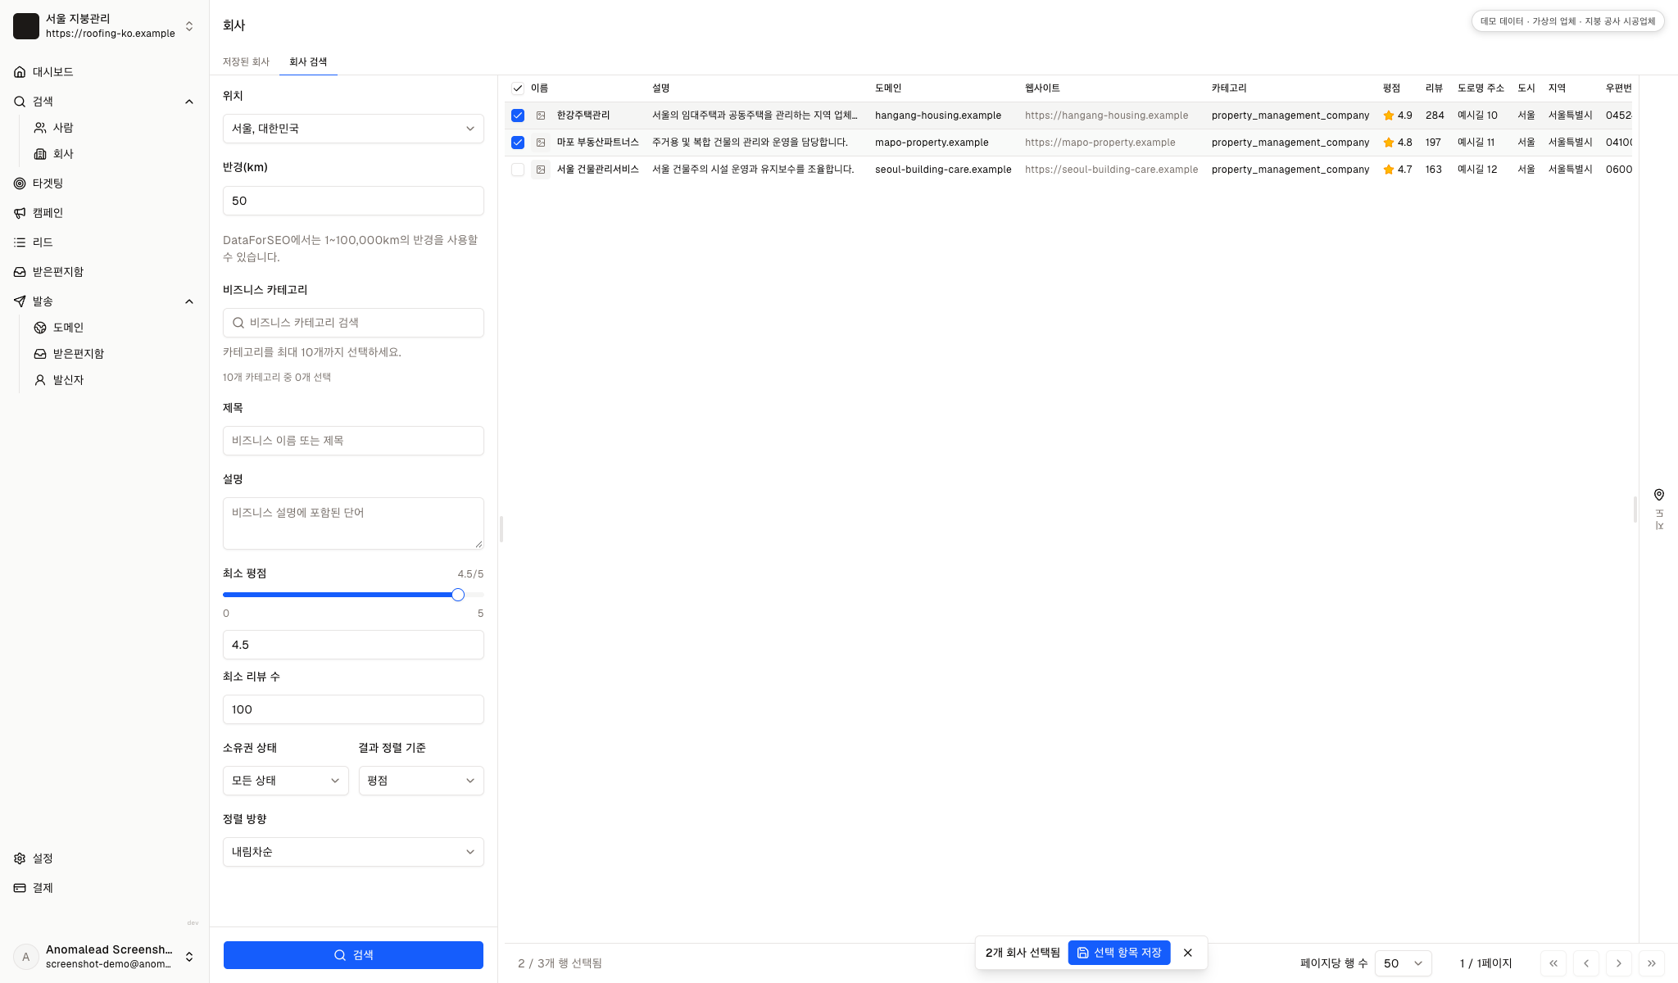Viewport: 1678px width, 983px height.
Task: Click the 반경(km) input field
Action: (x=353, y=201)
